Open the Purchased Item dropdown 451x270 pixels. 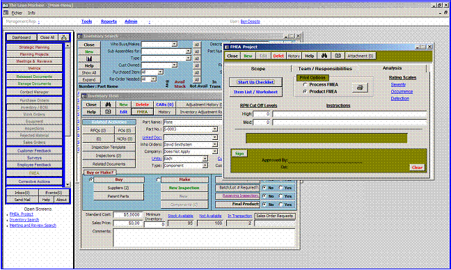click(160, 72)
